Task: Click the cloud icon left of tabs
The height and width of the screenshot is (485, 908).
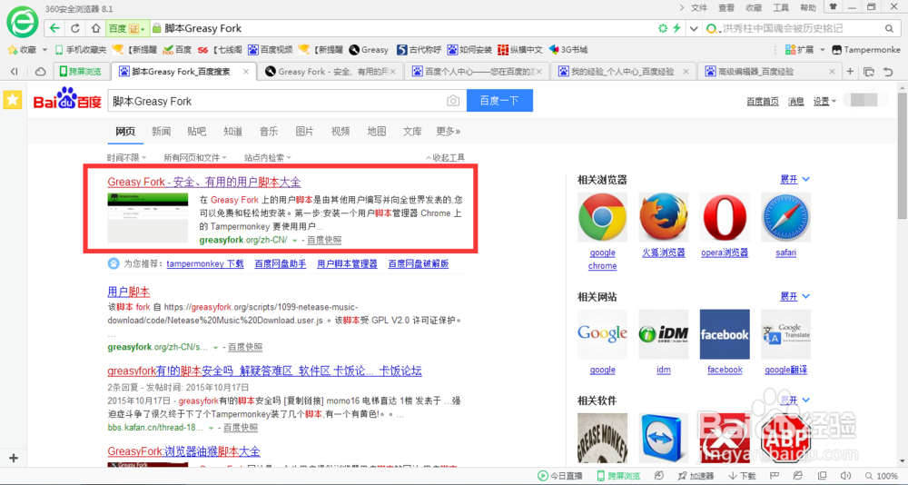Action: point(41,72)
